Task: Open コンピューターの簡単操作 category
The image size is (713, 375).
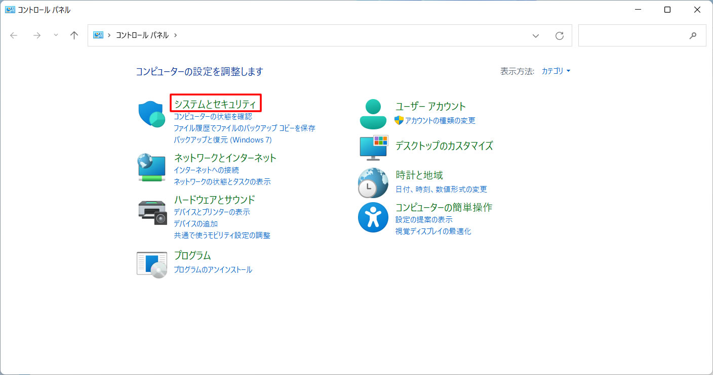Action: (x=444, y=207)
